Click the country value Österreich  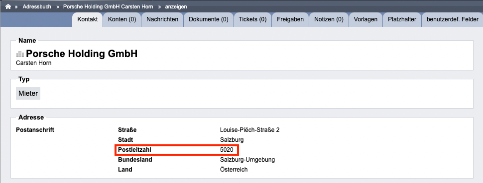point(234,170)
